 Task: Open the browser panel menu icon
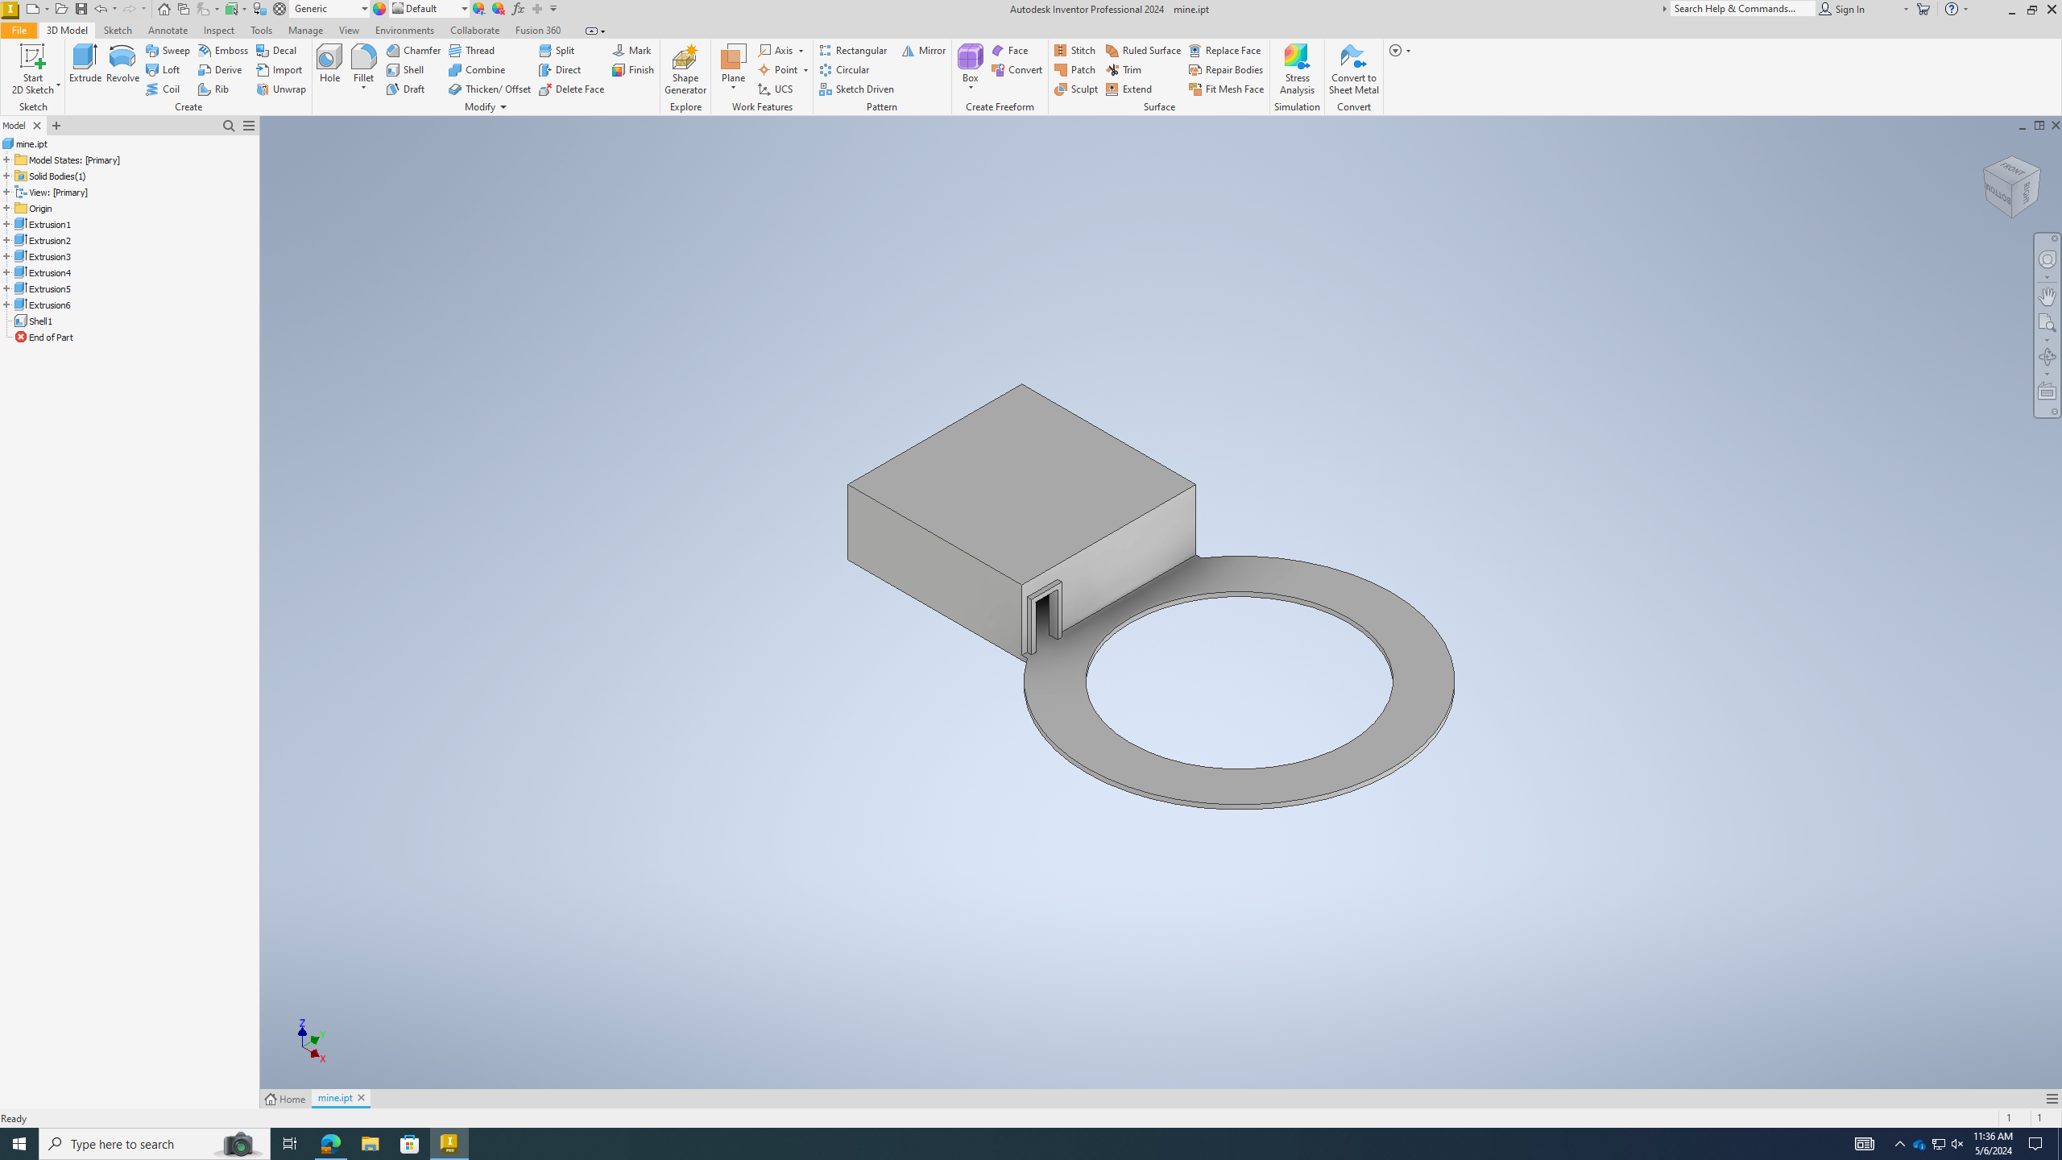249,126
